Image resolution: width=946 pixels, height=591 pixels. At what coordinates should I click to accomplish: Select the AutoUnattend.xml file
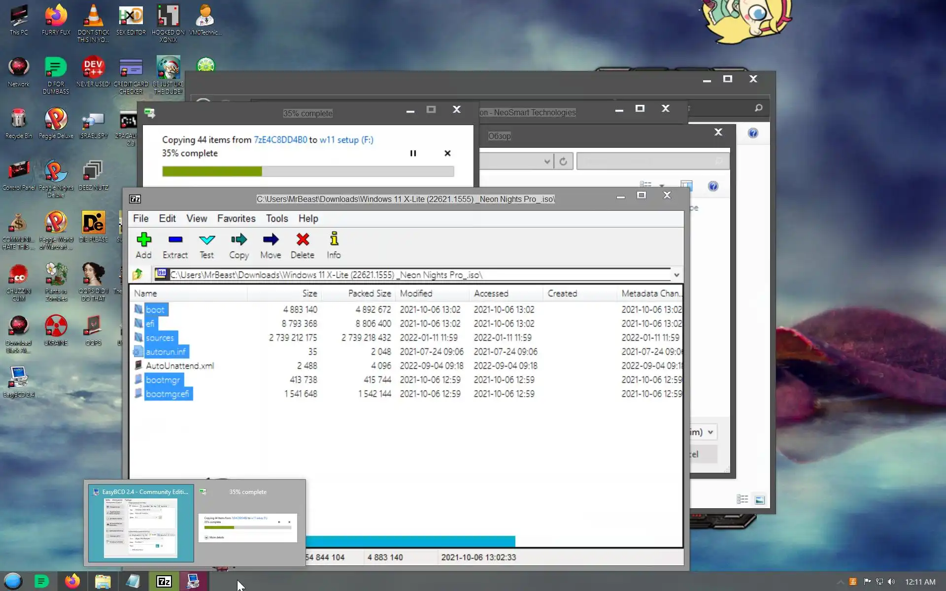coord(179,365)
